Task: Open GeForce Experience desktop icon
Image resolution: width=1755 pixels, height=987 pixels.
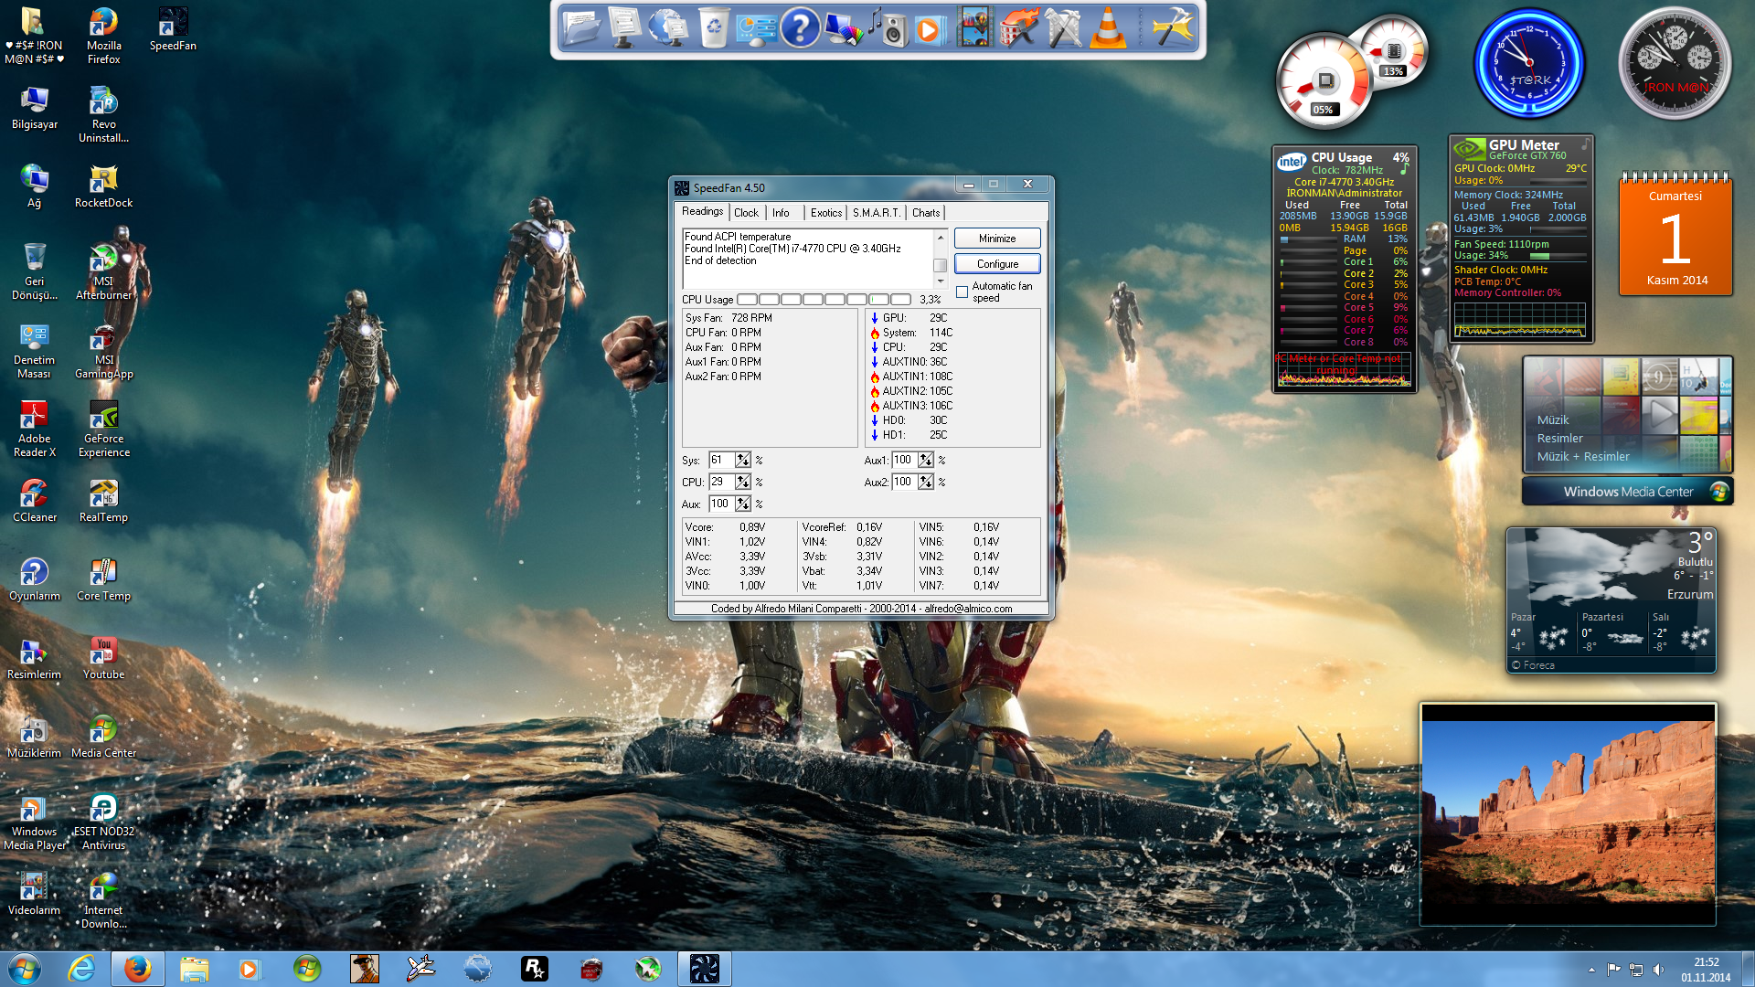Action: point(103,430)
